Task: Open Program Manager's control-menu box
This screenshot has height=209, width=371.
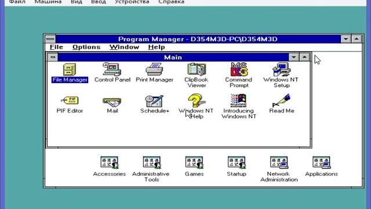Action: (50, 39)
